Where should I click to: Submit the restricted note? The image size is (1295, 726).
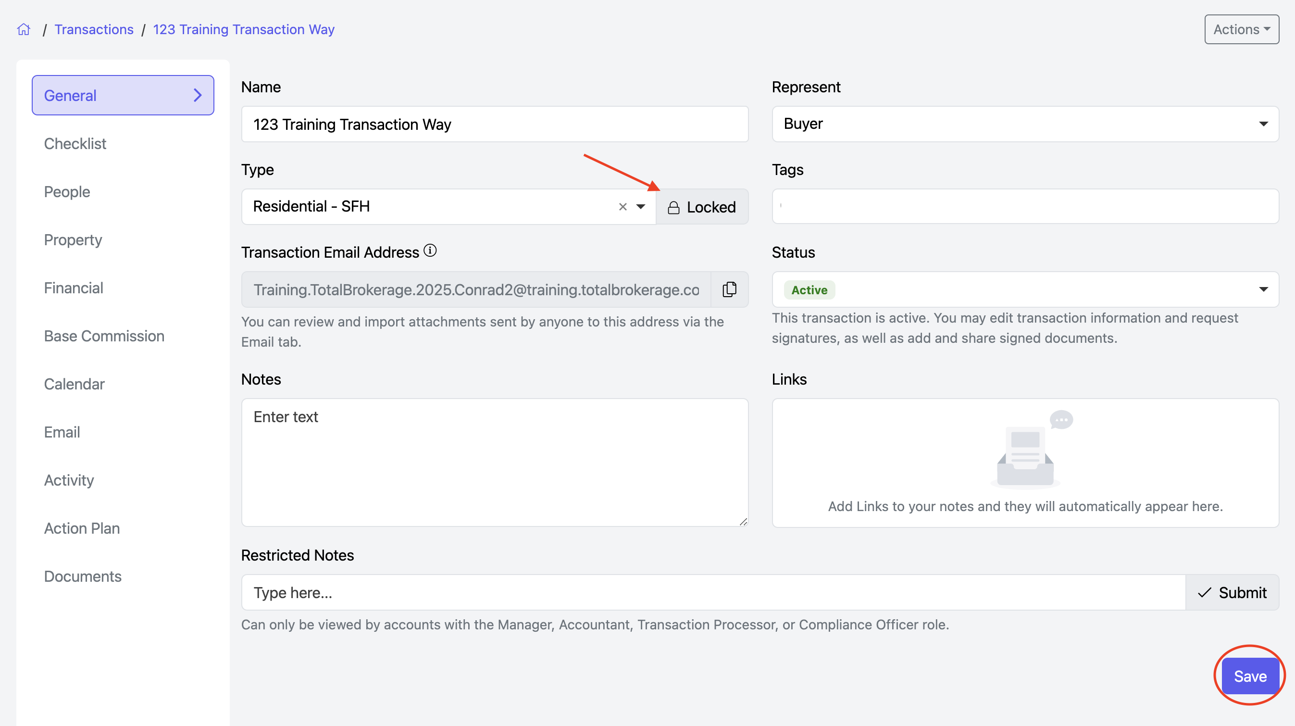(1232, 592)
